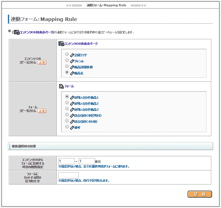This screenshot has height=208, width=221.
Task: Click the 商品名 column link
Action: (x=79, y=73)
